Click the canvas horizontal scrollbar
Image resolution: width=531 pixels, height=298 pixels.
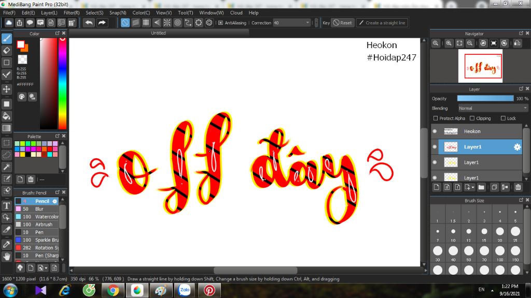[x=255, y=270]
